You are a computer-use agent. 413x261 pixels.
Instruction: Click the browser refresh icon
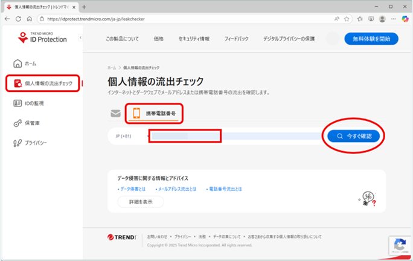(x=18, y=19)
